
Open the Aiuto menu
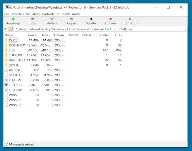pos(76,14)
